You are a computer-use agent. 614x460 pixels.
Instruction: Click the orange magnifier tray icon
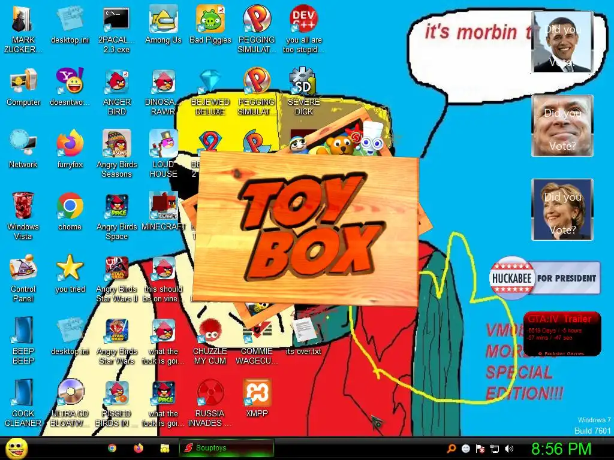(x=451, y=449)
